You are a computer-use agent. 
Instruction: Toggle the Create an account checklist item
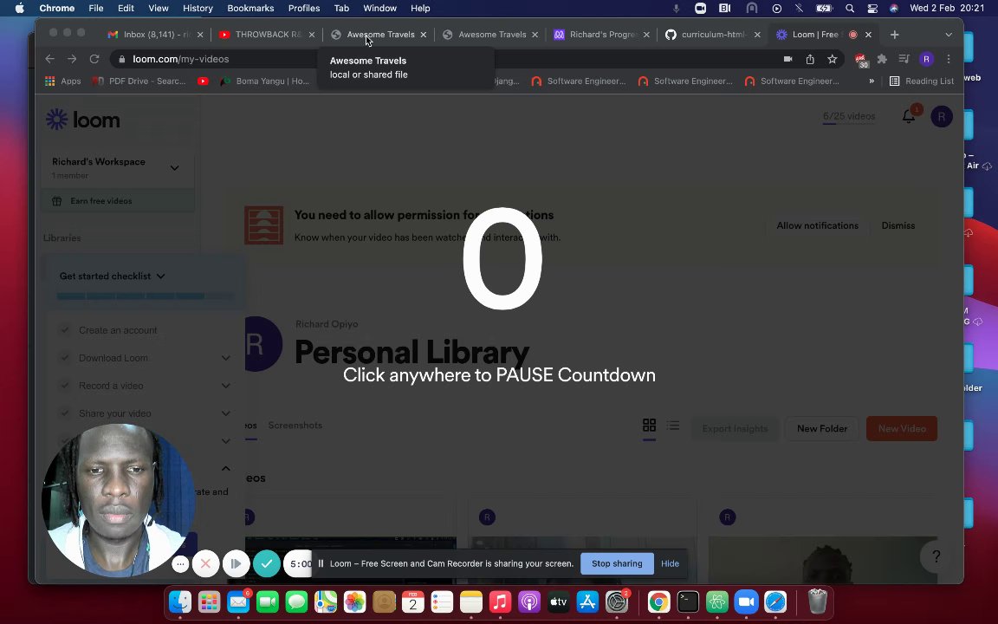click(64, 330)
